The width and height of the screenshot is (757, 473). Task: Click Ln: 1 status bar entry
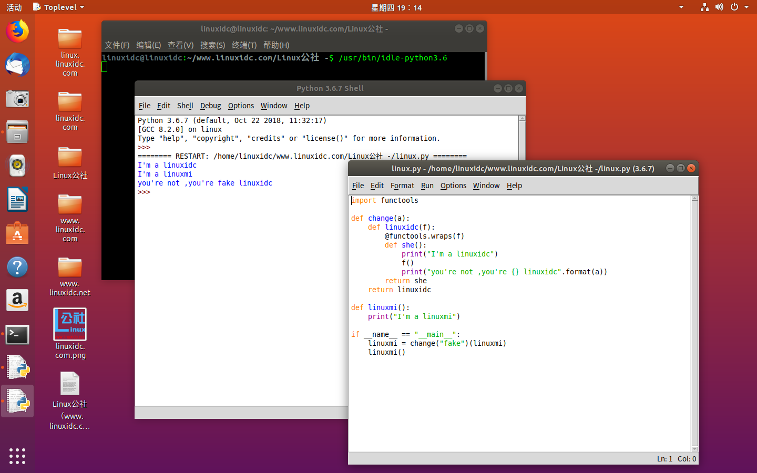(x=664, y=459)
